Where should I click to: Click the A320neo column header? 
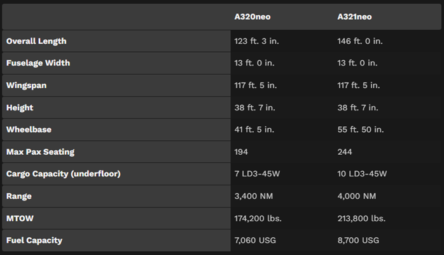point(251,17)
